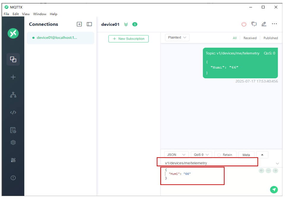This screenshot has height=199, width=286.
Task: Click the published green message bubble
Action: tap(240, 63)
